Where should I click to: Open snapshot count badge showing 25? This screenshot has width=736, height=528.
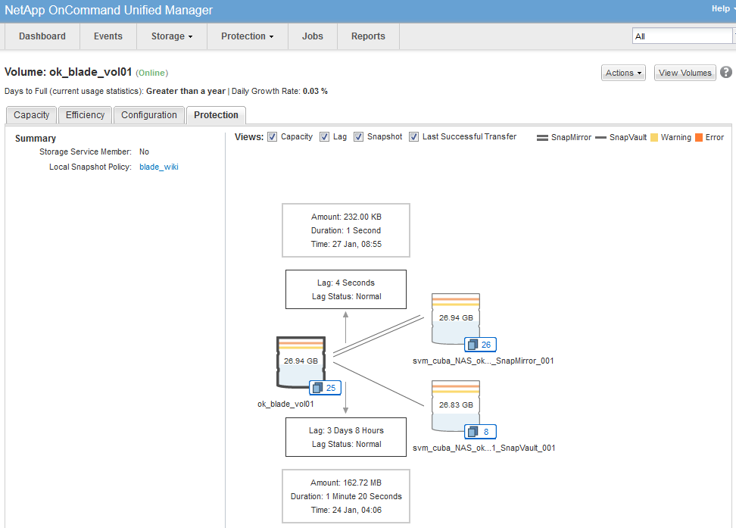tap(326, 388)
